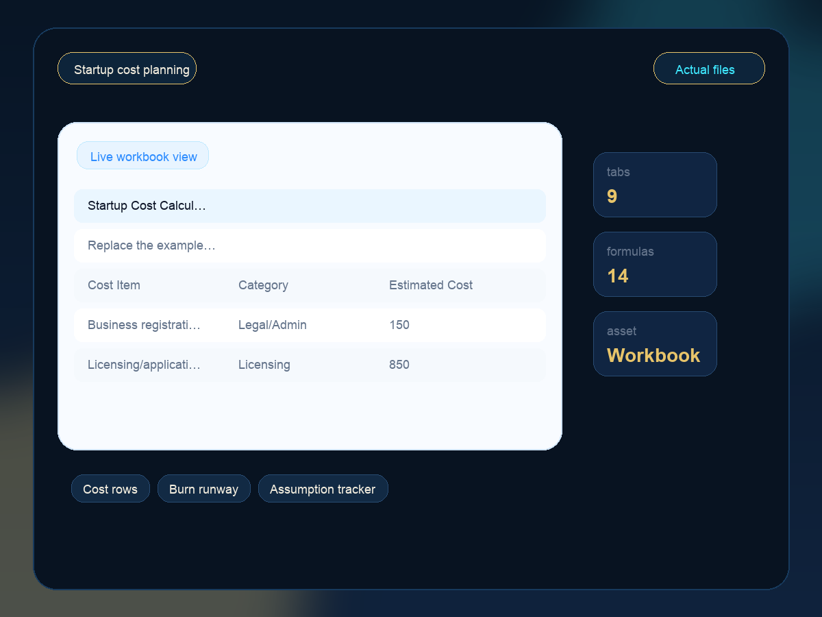822x617 pixels.
Task: Click the 150 estimated cost value
Action: pos(399,325)
